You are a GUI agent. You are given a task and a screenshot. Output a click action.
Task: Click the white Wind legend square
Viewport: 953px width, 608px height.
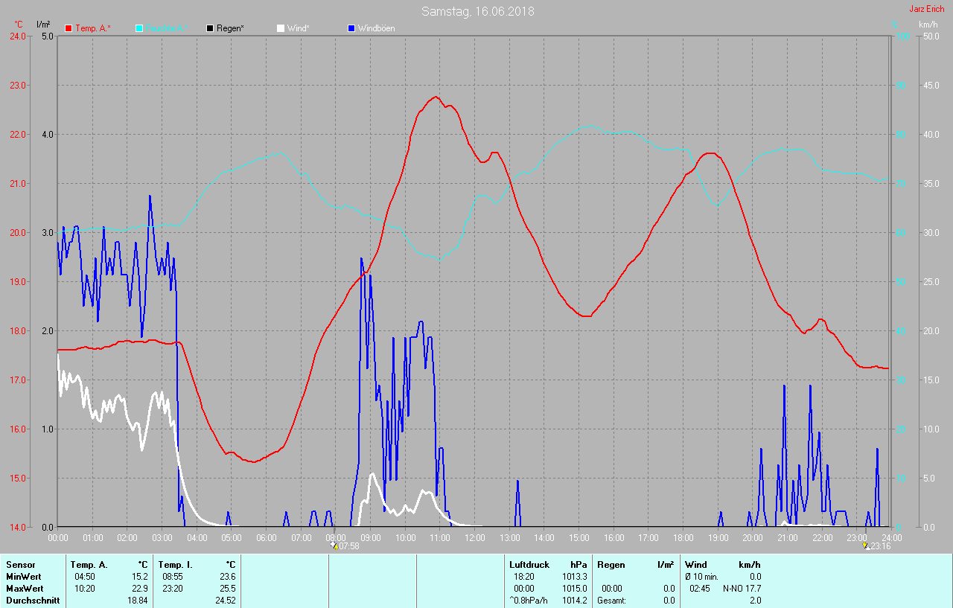point(281,28)
